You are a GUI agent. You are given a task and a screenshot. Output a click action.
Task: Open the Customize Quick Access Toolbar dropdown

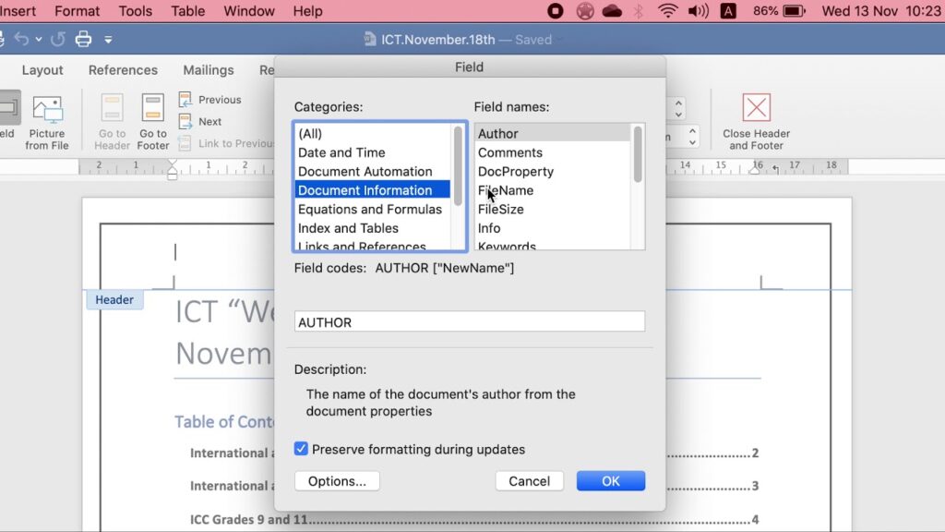(x=108, y=40)
